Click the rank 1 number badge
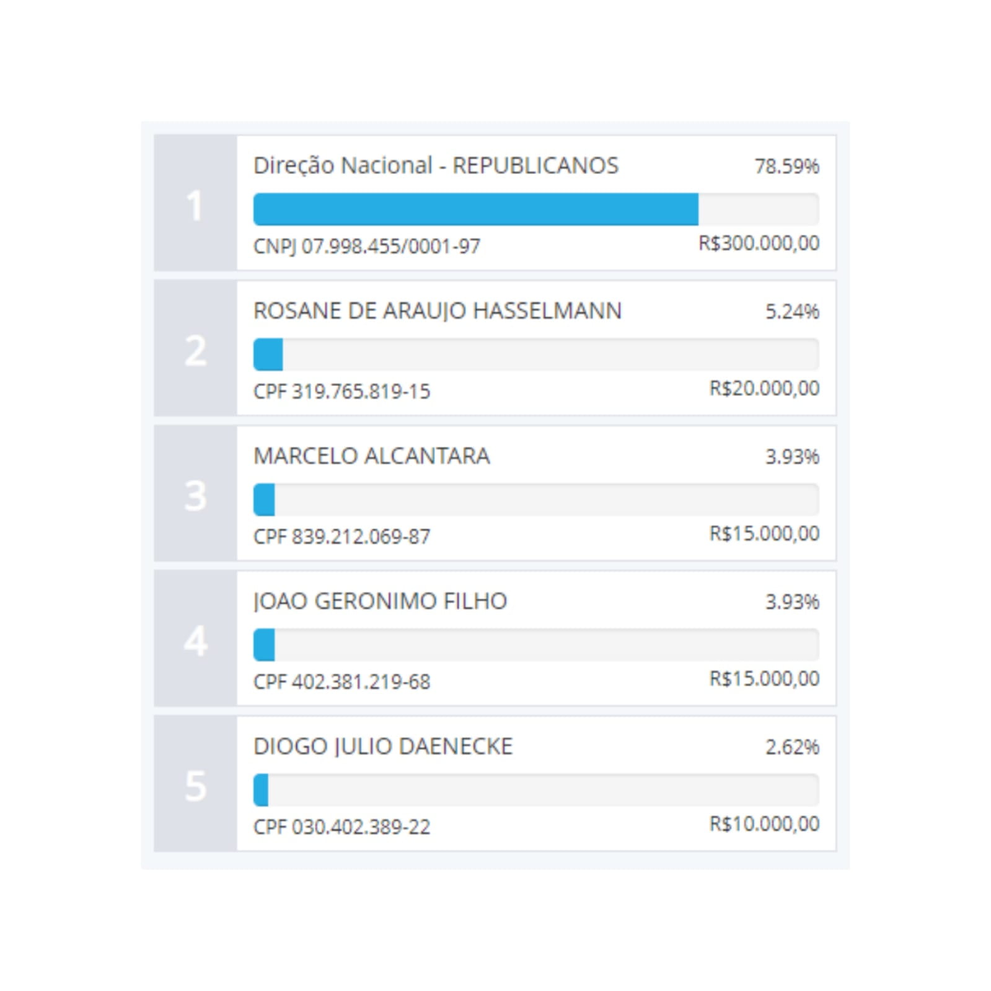Screen dimensions: 991x991 tap(195, 204)
